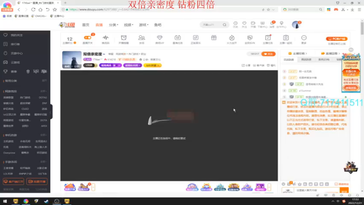Open the Windows Start button

(x=5, y=201)
